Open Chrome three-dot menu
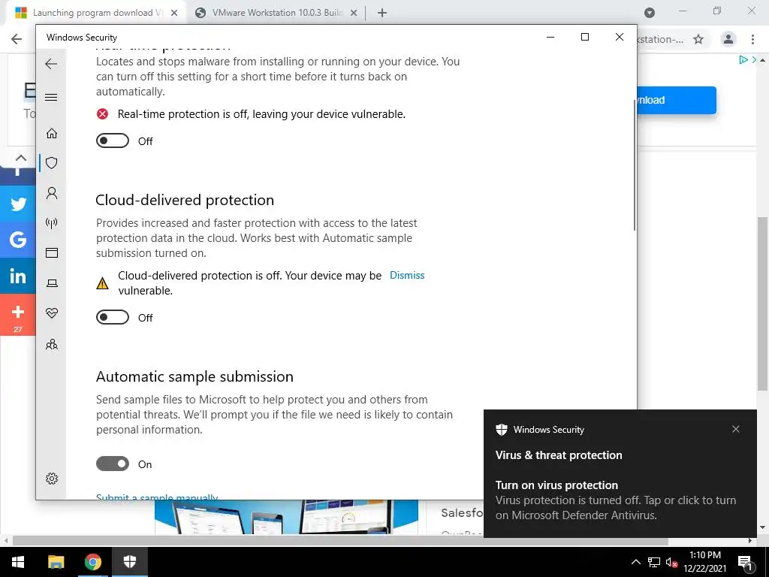 [x=752, y=39]
